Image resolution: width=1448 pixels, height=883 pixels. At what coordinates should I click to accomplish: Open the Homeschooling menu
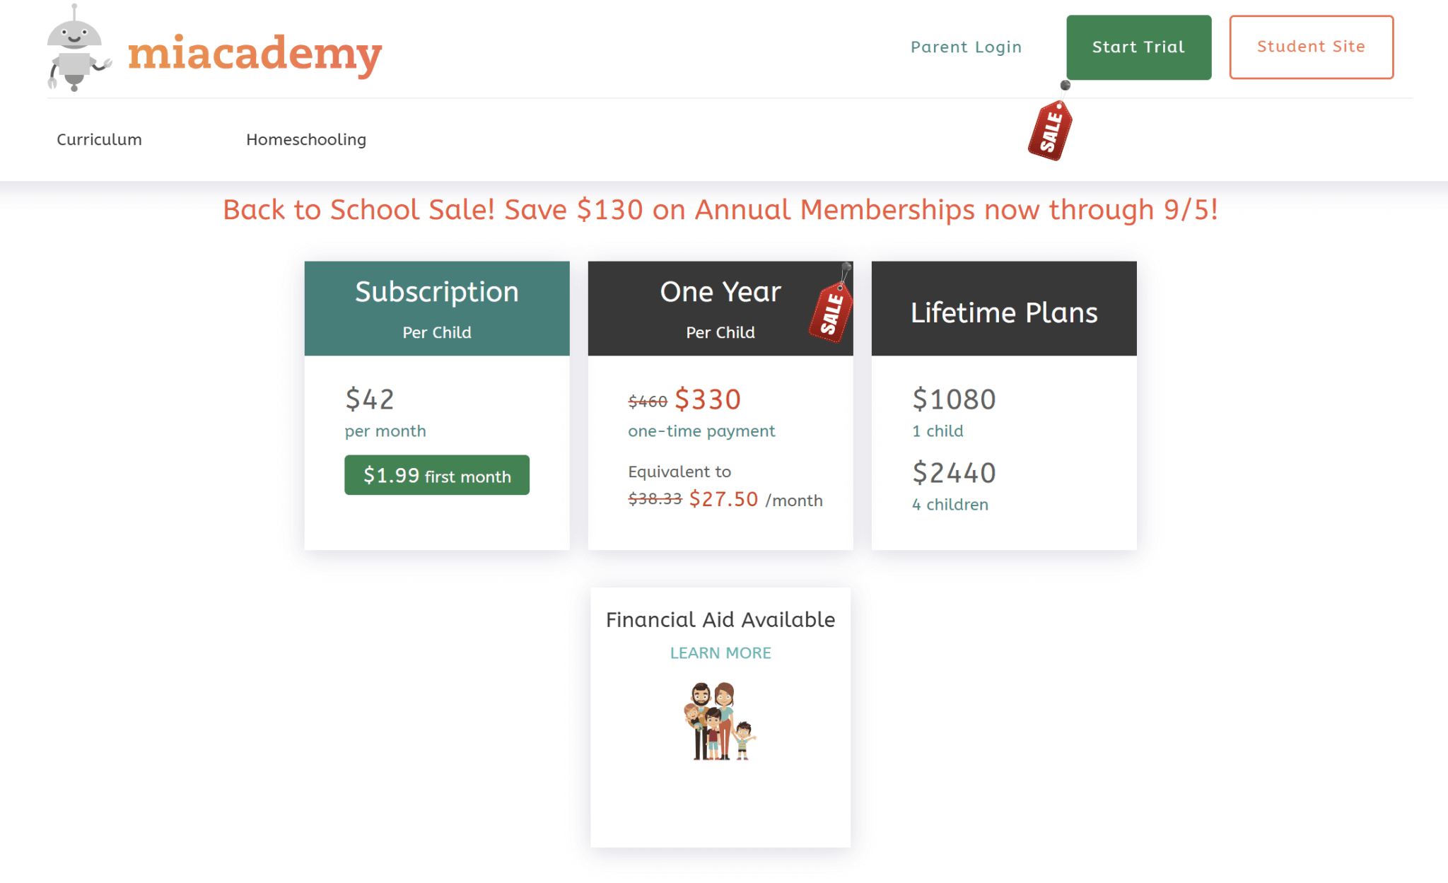(x=305, y=139)
